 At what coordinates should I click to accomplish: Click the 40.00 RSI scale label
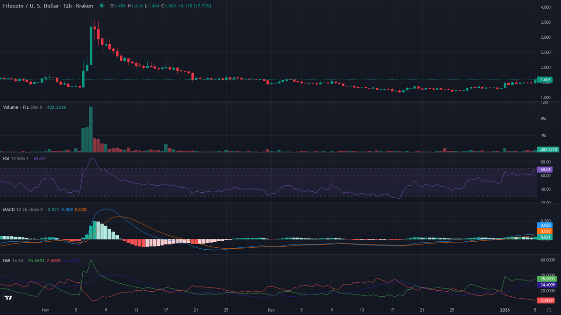point(545,189)
